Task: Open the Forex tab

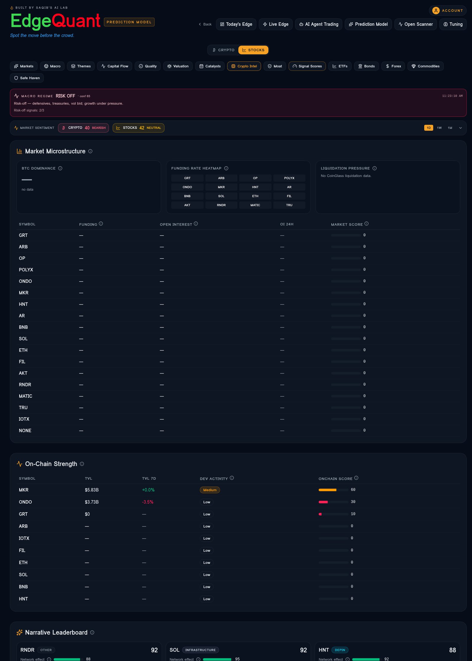Action: pyautogui.click(x=393, y=66)
